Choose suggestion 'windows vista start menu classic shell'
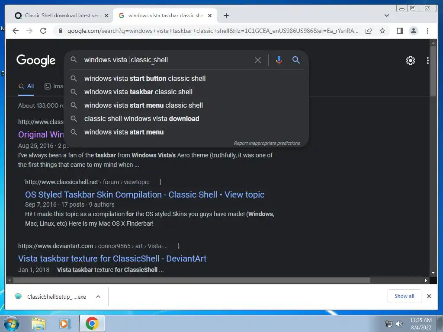Image resolution: width=443 pixels, height=332 pixels. click(x=186, y=105)
